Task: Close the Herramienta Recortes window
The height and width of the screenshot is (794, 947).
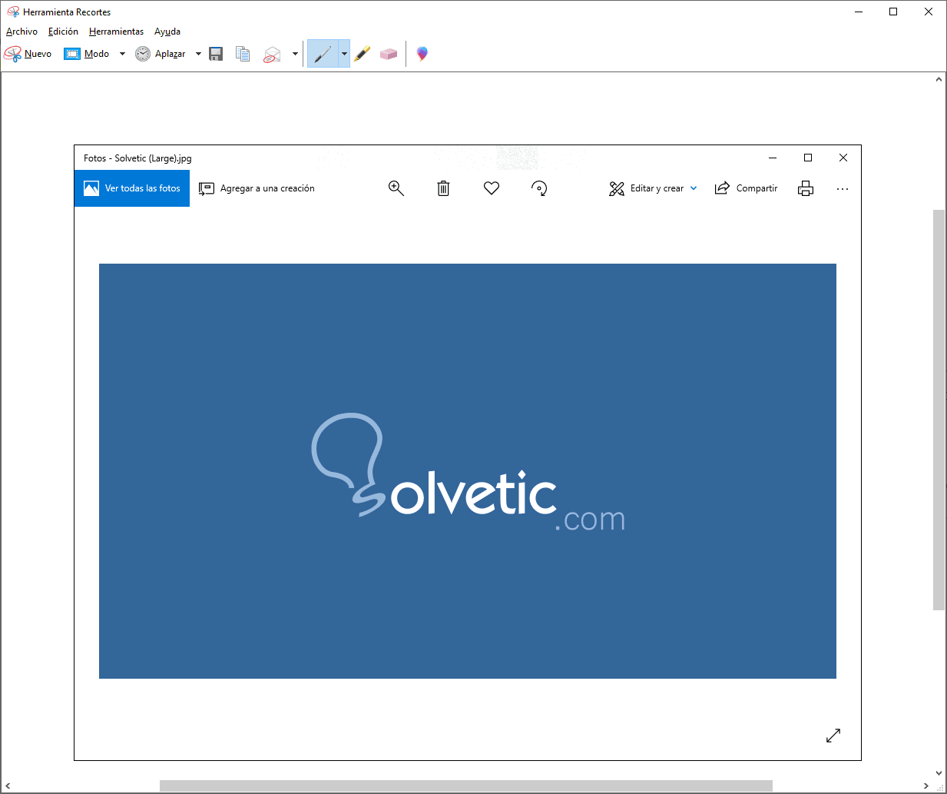Action: (929, 12)
